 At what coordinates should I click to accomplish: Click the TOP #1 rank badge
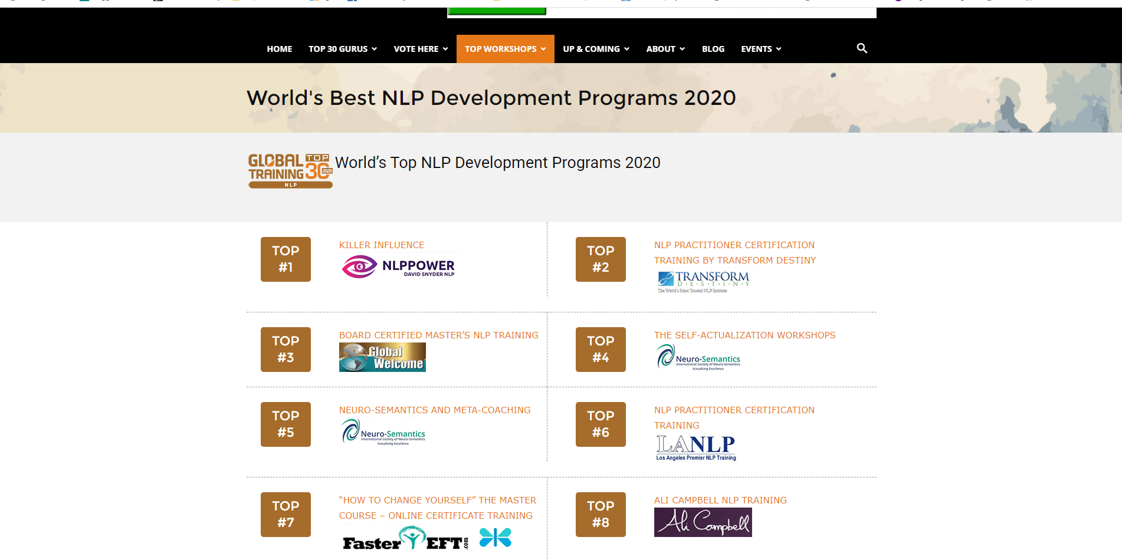point(286,259)
